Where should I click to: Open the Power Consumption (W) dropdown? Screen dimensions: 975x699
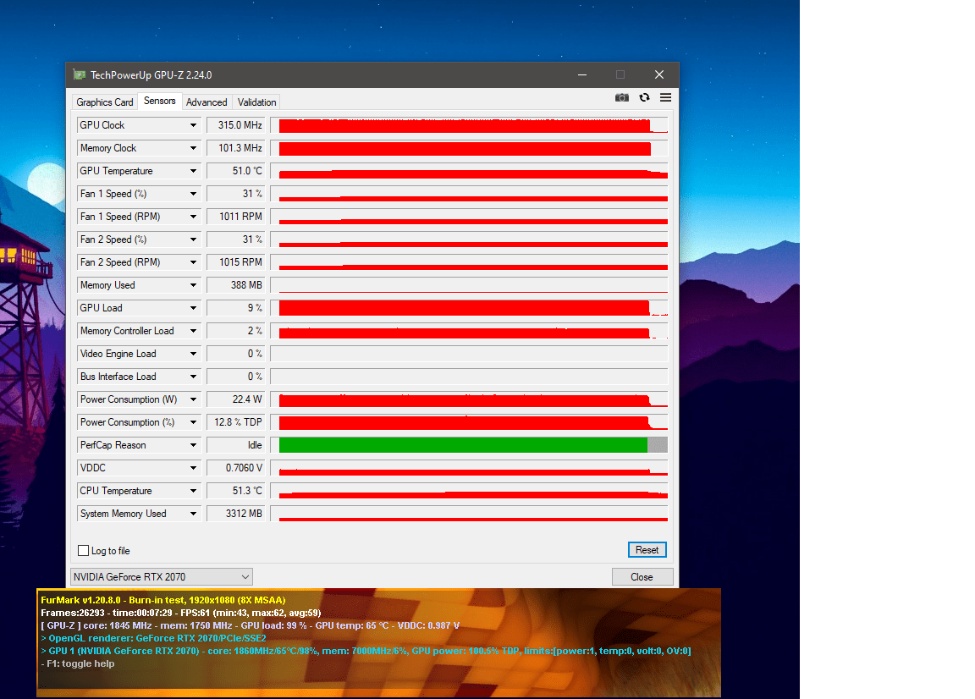click(x=193, y=399)
